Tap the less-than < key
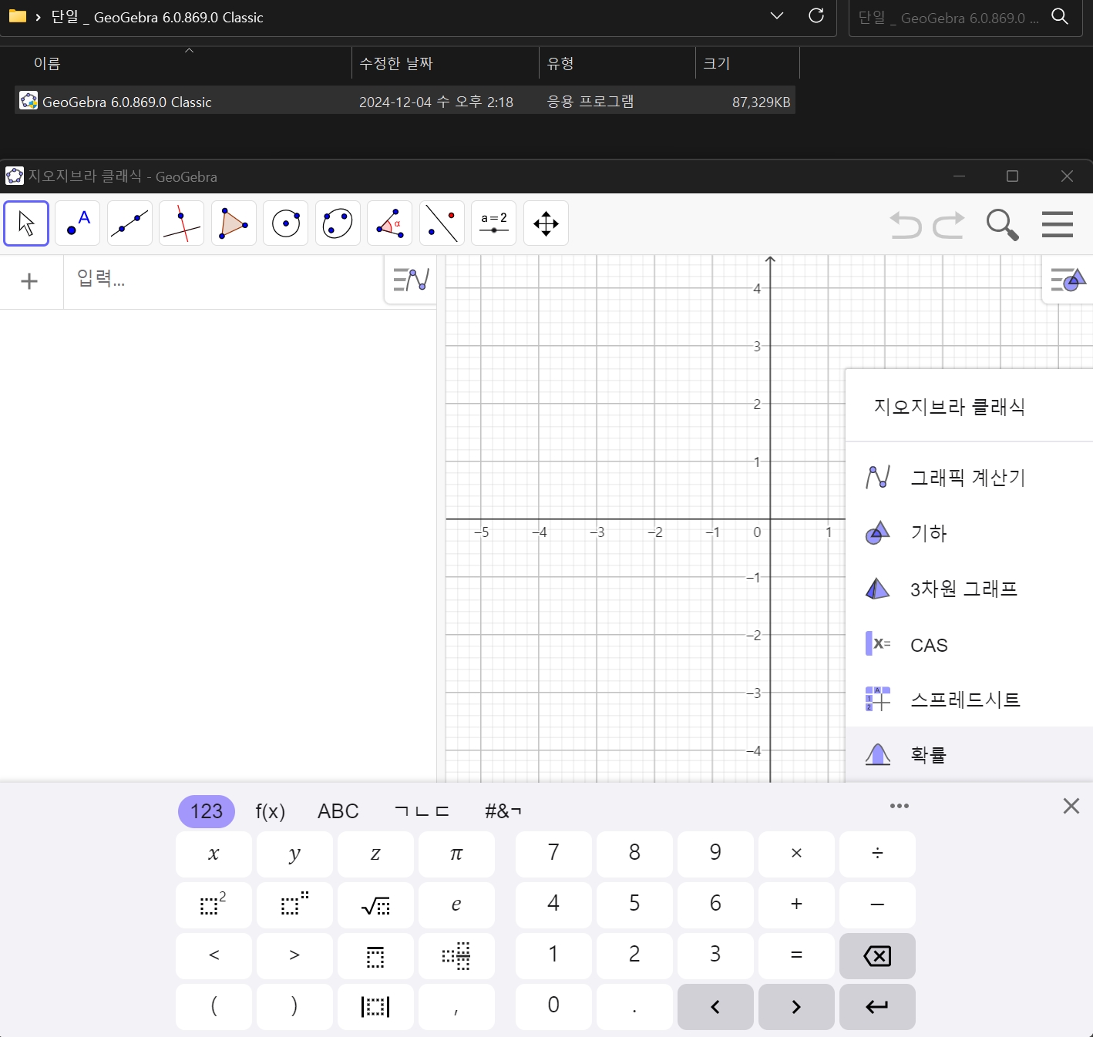This screenshot has width=1093, height=1037. tap(214, 955)
